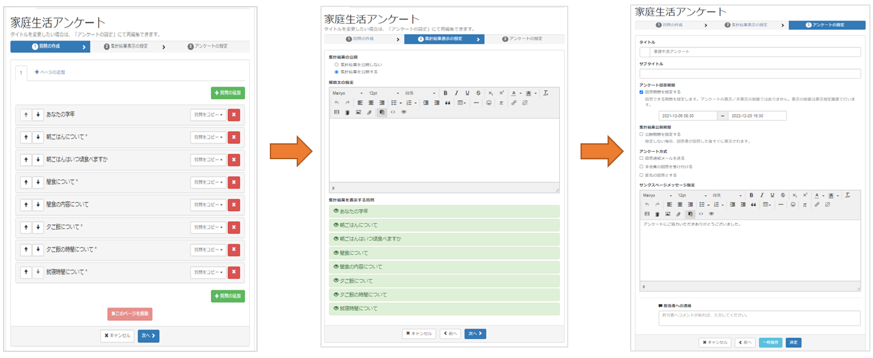Insert link in the 解説文の設定 editor
Screen dimensions: 873x358
pyautogui.click(x=513, y=102)
